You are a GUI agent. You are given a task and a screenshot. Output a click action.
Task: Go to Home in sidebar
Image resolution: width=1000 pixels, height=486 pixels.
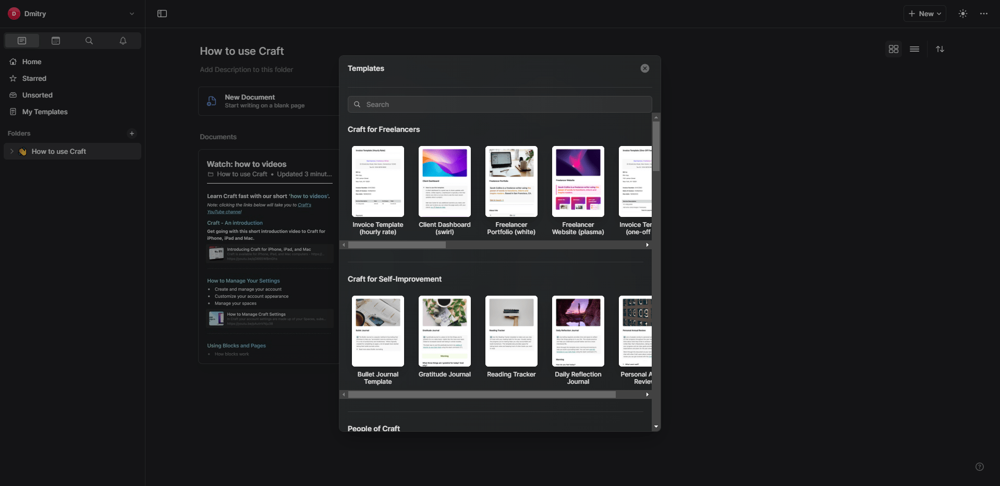tap(32, 62)
